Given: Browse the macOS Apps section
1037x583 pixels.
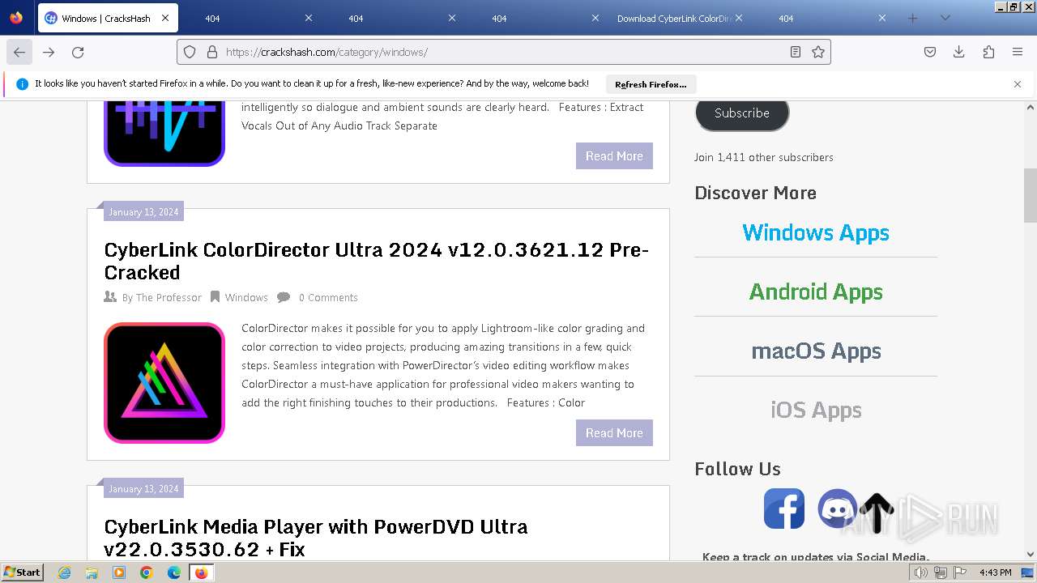Looking at the screenshot, I should click(x=816, y=351).
